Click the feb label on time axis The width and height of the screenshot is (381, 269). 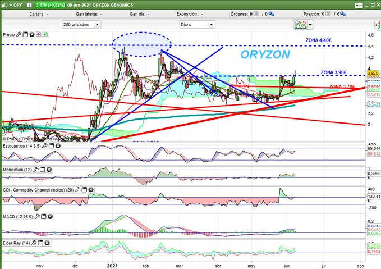coord(146,266)
